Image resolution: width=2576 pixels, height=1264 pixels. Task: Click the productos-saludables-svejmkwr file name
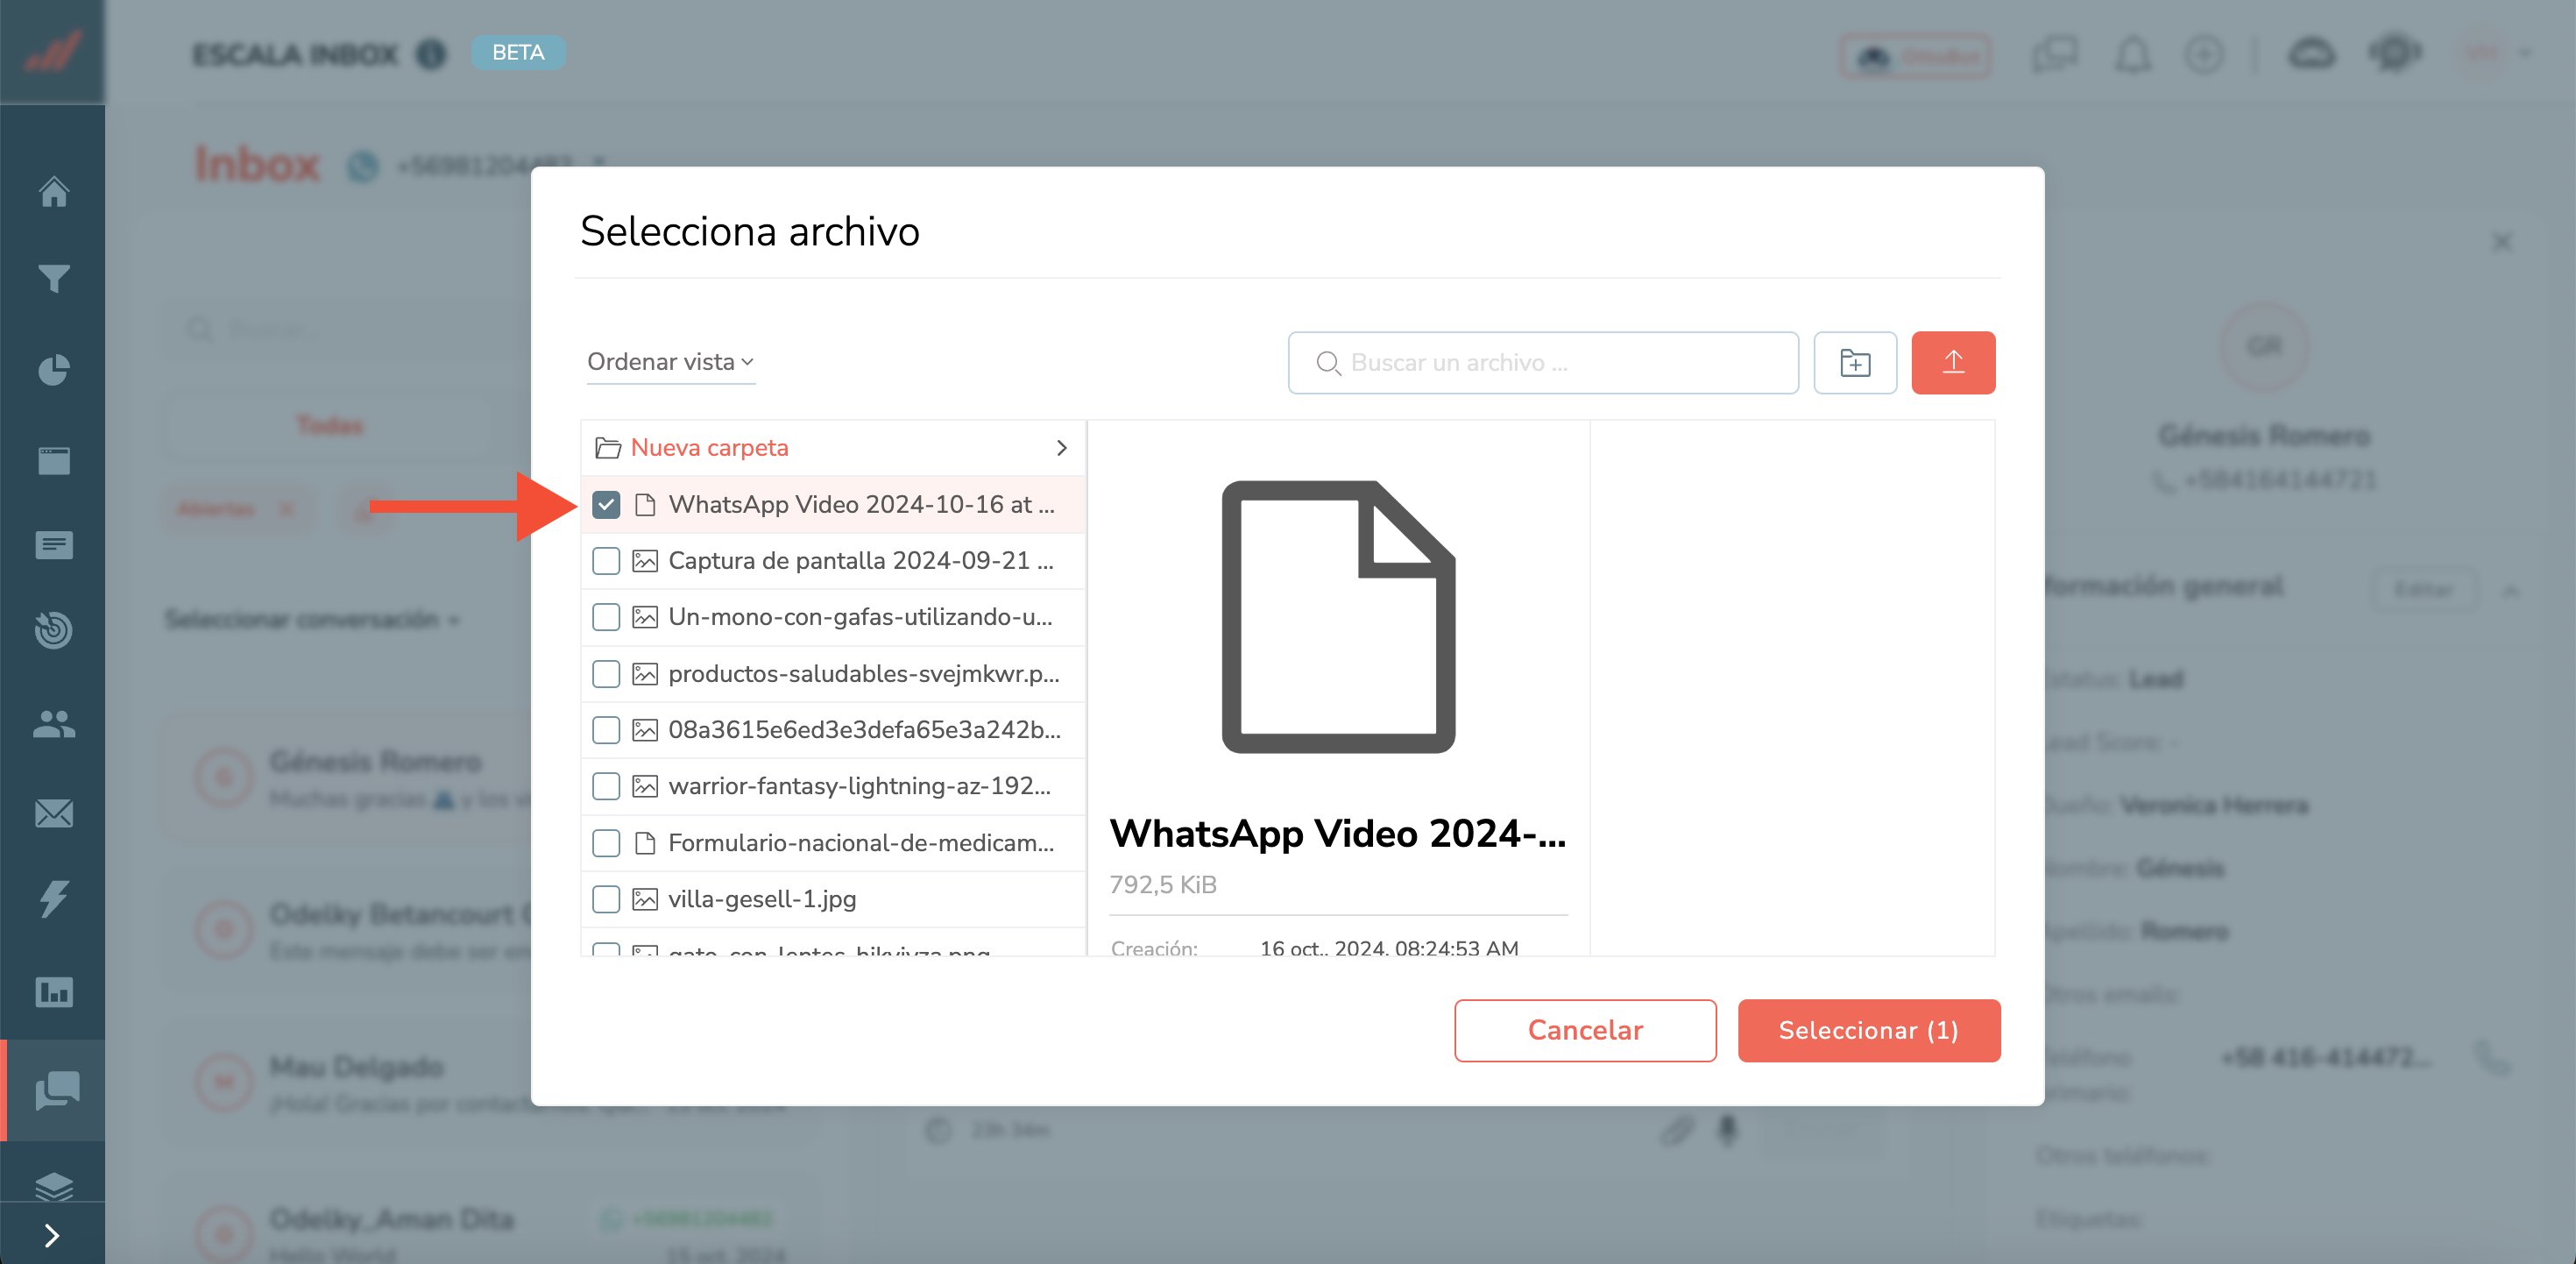coord(864,673)
